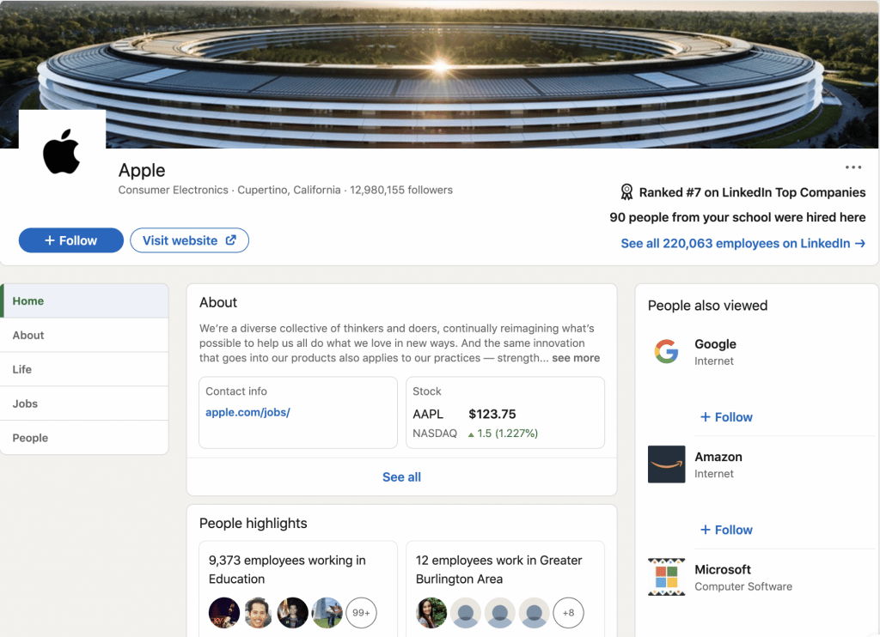The height and width of the screenshot is (637, 880).
Task: Open the apple.com/jobs/ contact link
Action: point(247,412)
